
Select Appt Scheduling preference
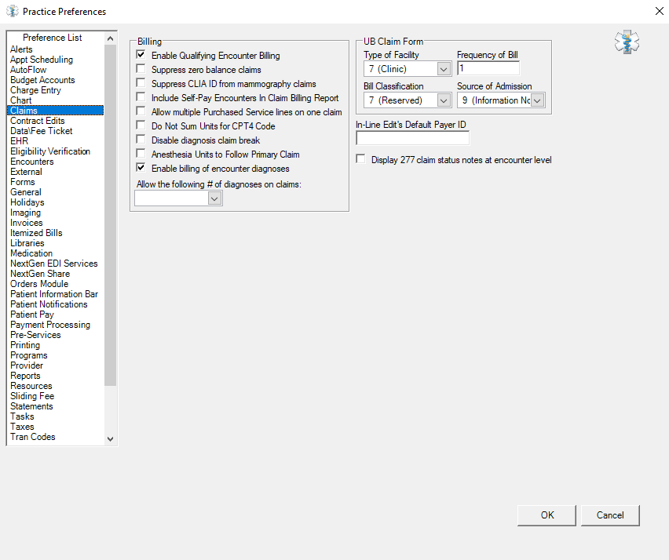click(42, 60)
